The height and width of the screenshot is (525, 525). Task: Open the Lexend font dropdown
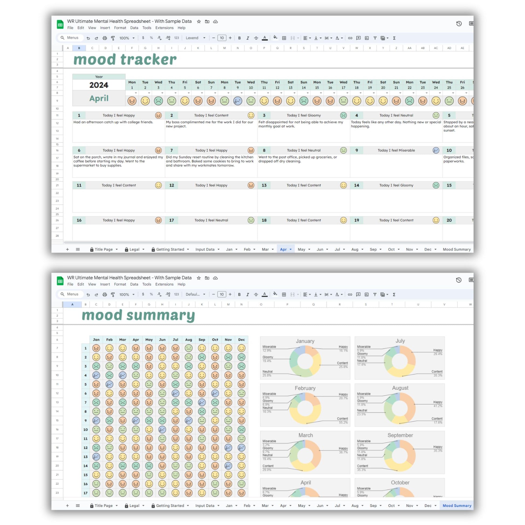point(195,38)
